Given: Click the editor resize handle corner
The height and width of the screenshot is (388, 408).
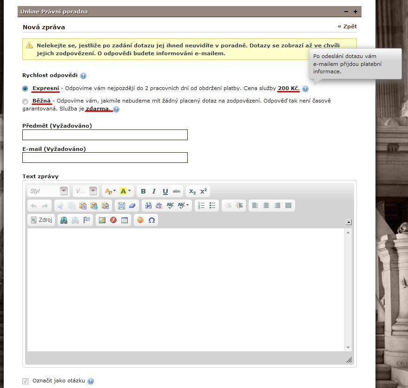Looking at the screenshot, I should point(349,360).
